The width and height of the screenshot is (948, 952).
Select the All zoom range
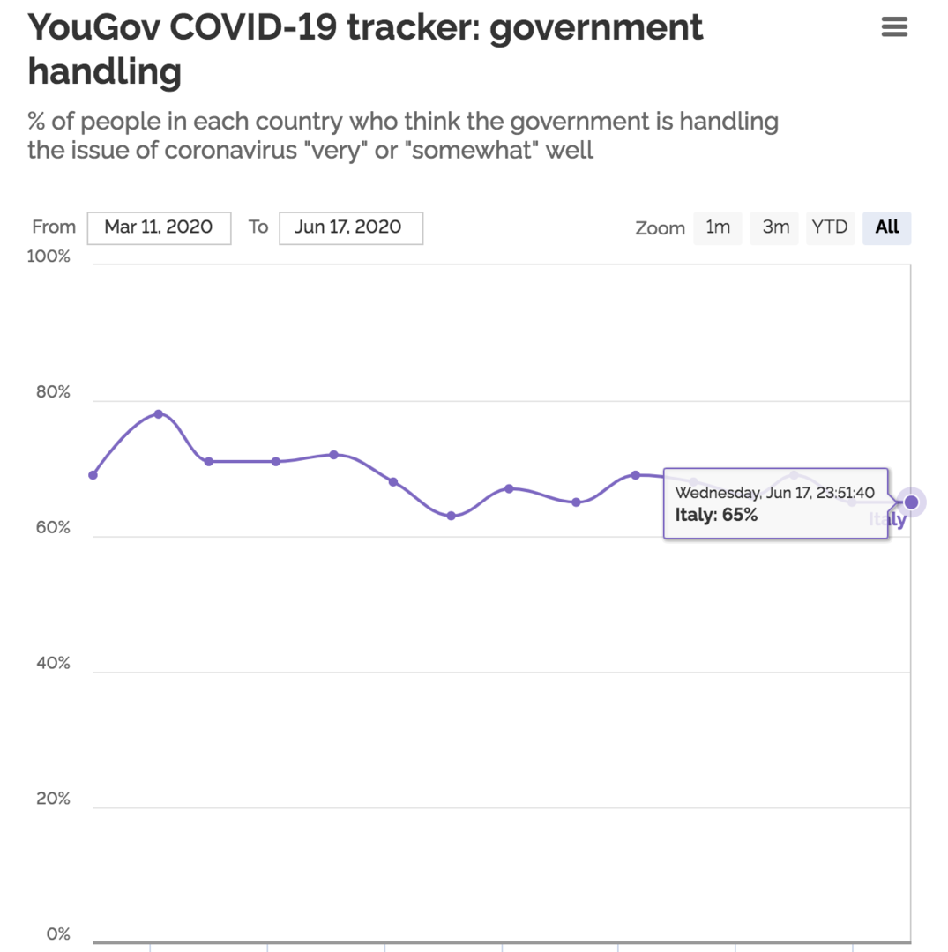point(886,227)
